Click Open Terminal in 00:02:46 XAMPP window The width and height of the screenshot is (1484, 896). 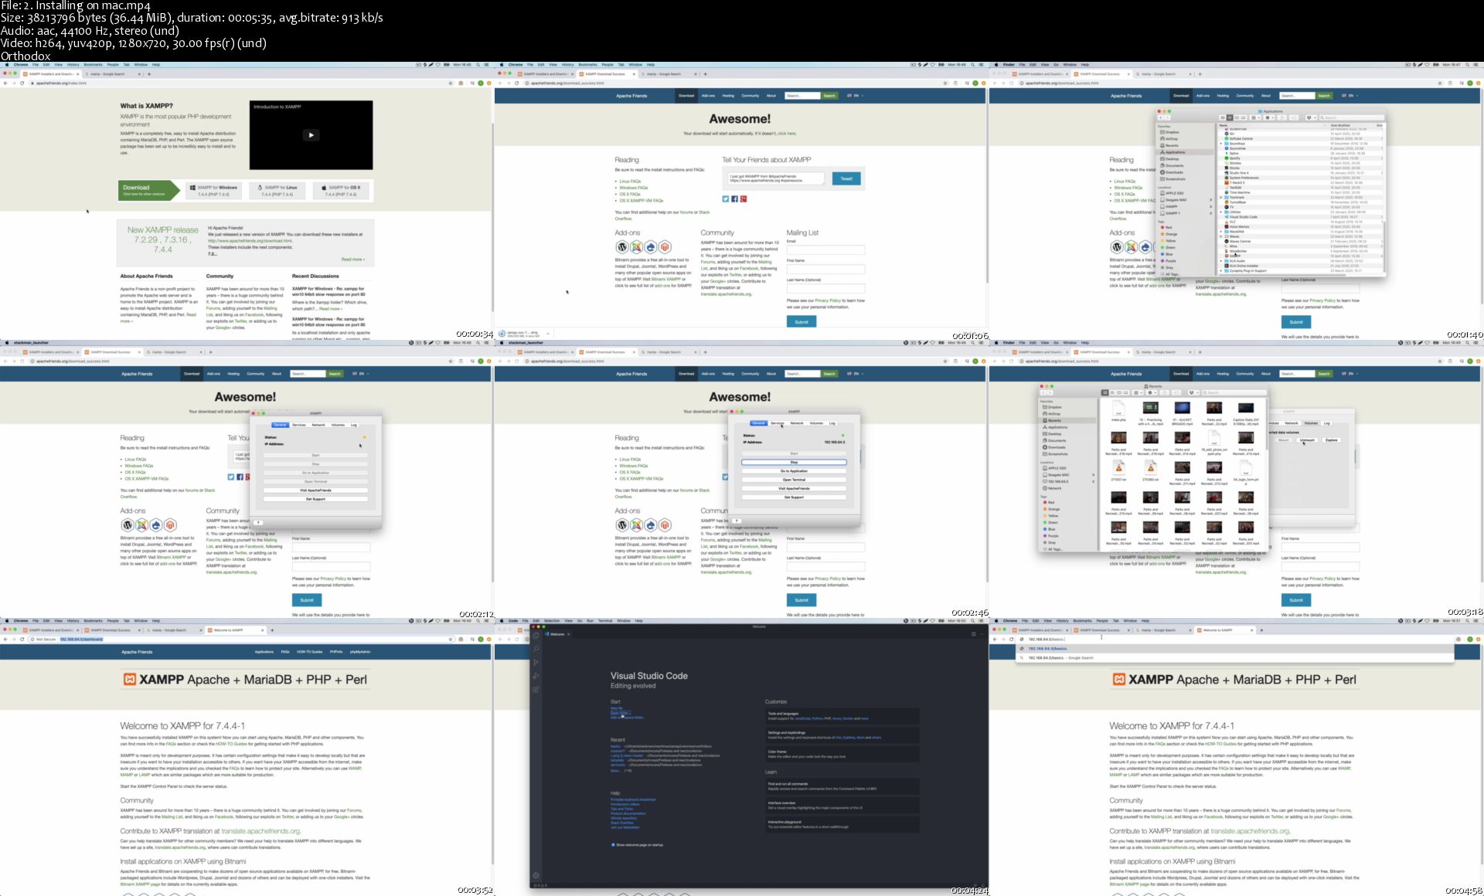coord(794,480)
